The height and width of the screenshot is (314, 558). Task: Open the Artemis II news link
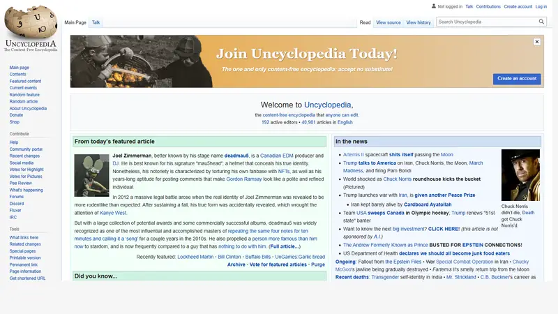click(354, 155)
